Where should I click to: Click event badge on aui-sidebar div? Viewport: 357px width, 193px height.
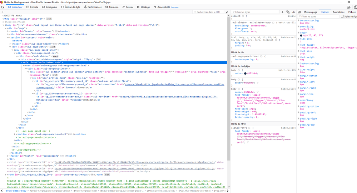pos(55,56)
